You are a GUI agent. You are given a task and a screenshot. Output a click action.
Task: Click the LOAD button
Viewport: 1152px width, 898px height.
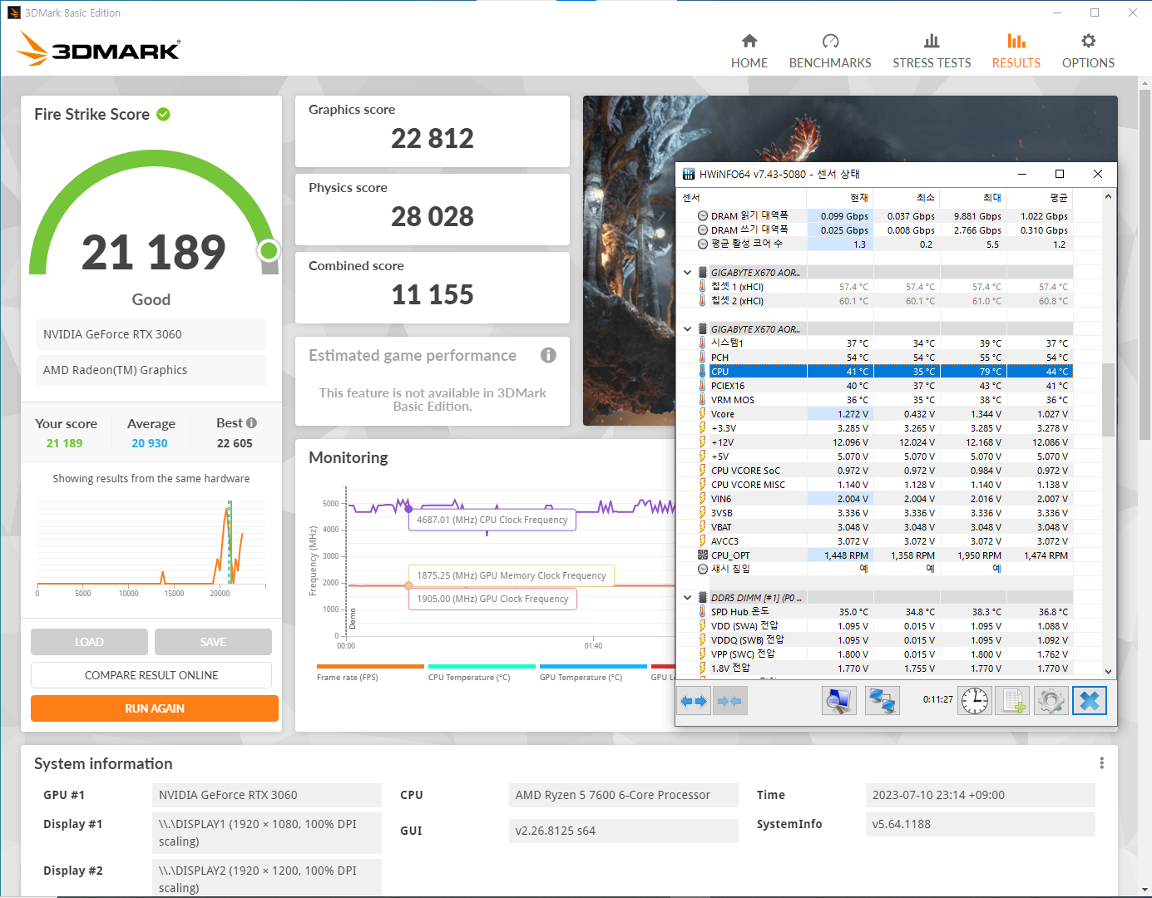pyautogui.click(x=89, y=642)
